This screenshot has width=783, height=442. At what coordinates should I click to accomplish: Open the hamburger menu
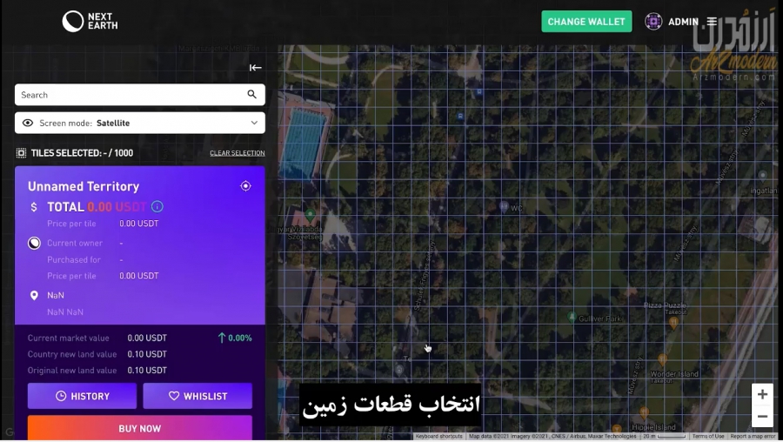[712, 22]
